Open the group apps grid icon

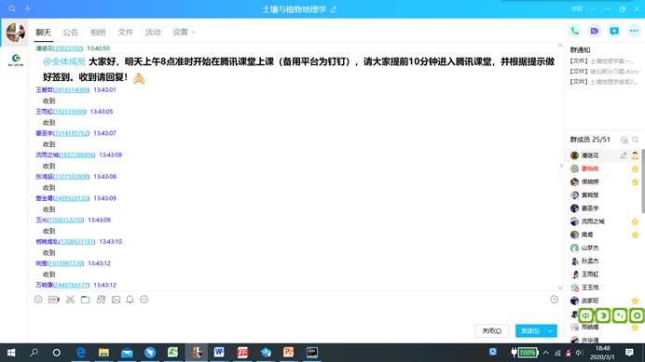coord(101,300)
